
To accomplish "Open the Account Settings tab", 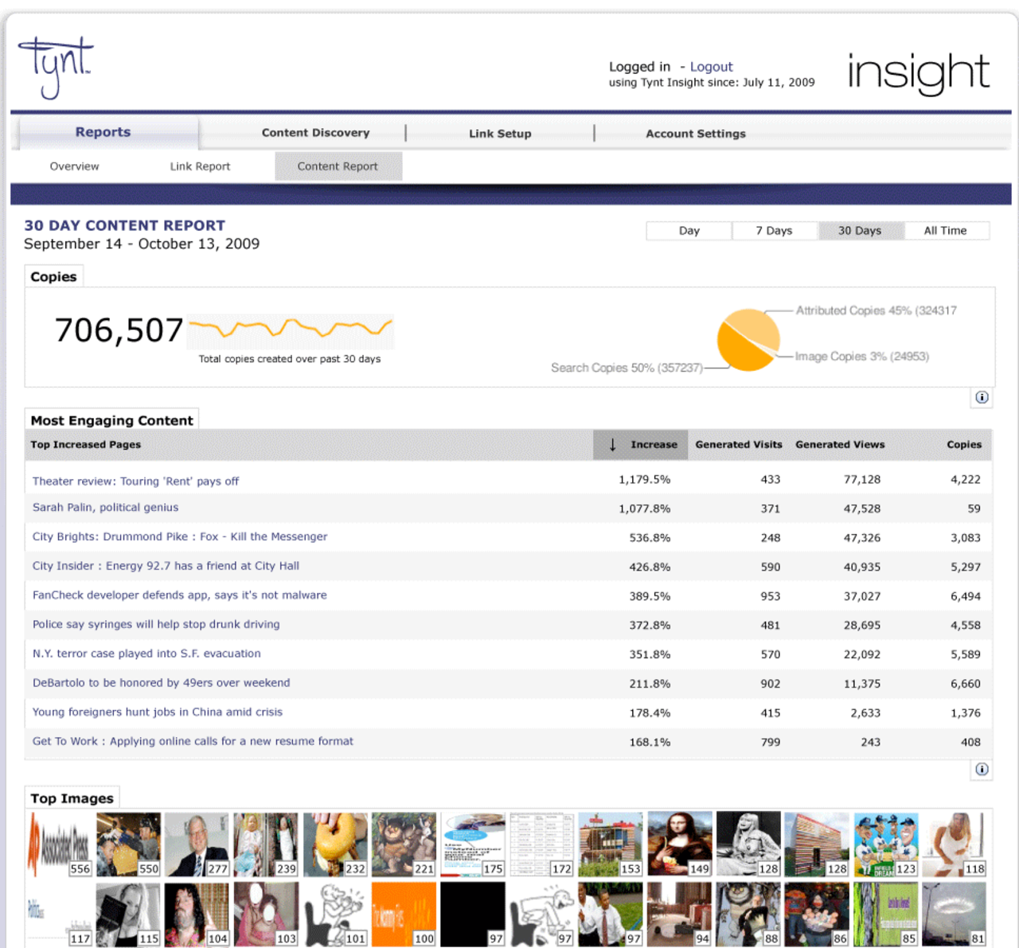I will tap(695, 134).
